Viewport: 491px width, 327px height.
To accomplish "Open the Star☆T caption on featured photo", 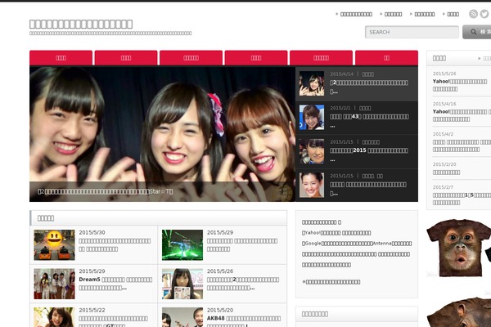I will pos(106,191).
